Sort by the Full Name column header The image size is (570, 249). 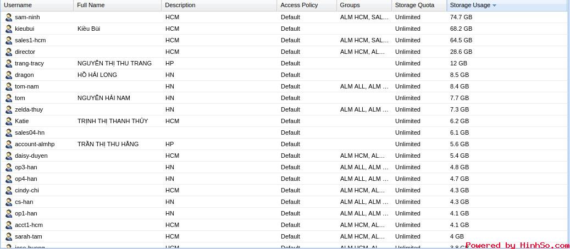[x=118, y=5]
